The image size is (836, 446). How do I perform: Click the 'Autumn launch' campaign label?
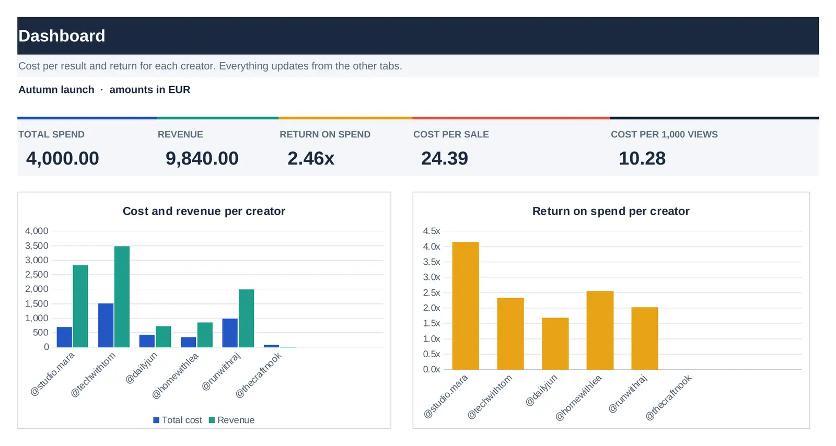[56, 90]
